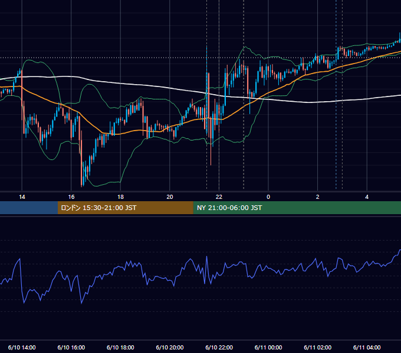Click the '16' hour label on price chart axis
Screen dimensions: 401x353
pos(71,197)
